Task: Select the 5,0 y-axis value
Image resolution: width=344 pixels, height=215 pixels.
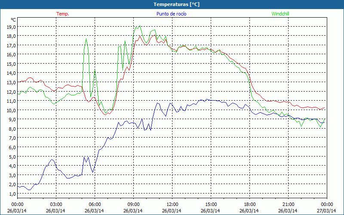Action: click(x=12, y=157)
